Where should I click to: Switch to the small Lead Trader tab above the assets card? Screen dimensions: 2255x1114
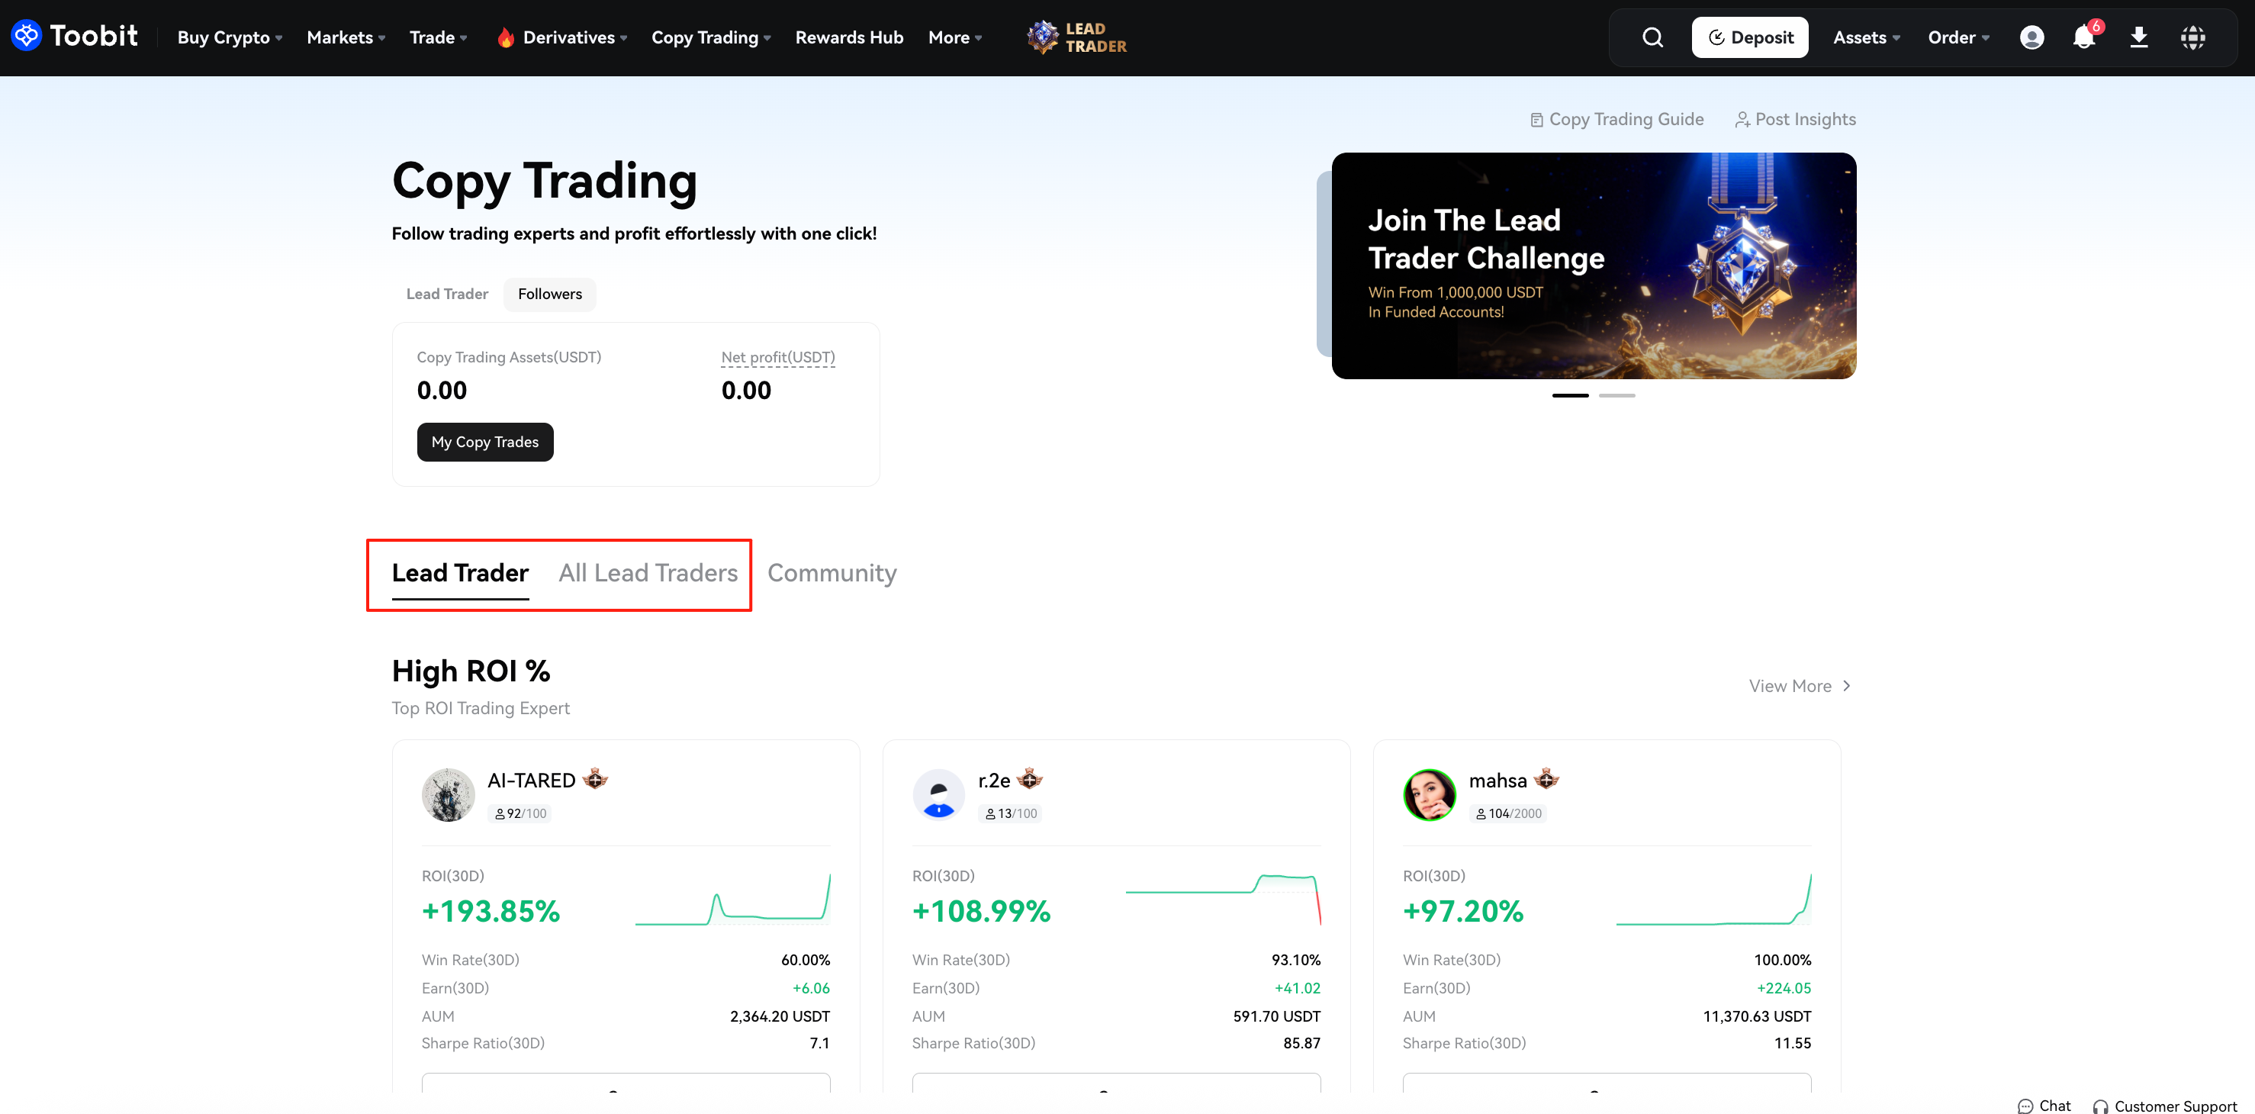[446, 295]
